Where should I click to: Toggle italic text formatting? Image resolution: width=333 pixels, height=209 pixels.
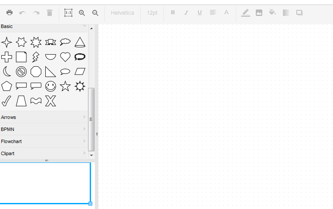point(186,13)
